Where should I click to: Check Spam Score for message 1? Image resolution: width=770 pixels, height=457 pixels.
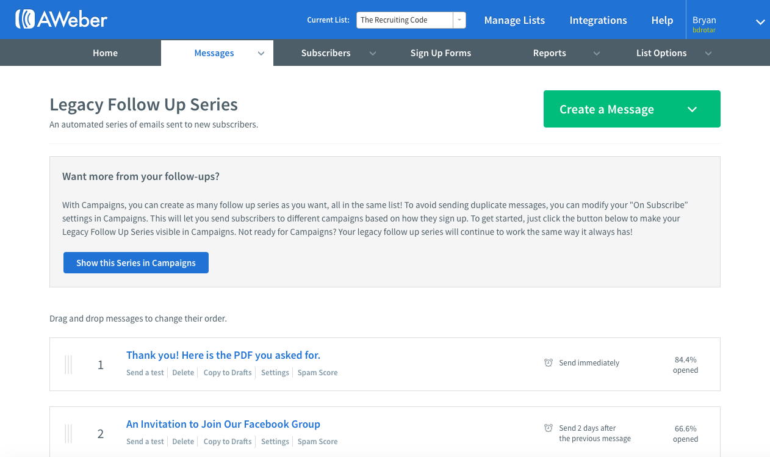[317, 373]
